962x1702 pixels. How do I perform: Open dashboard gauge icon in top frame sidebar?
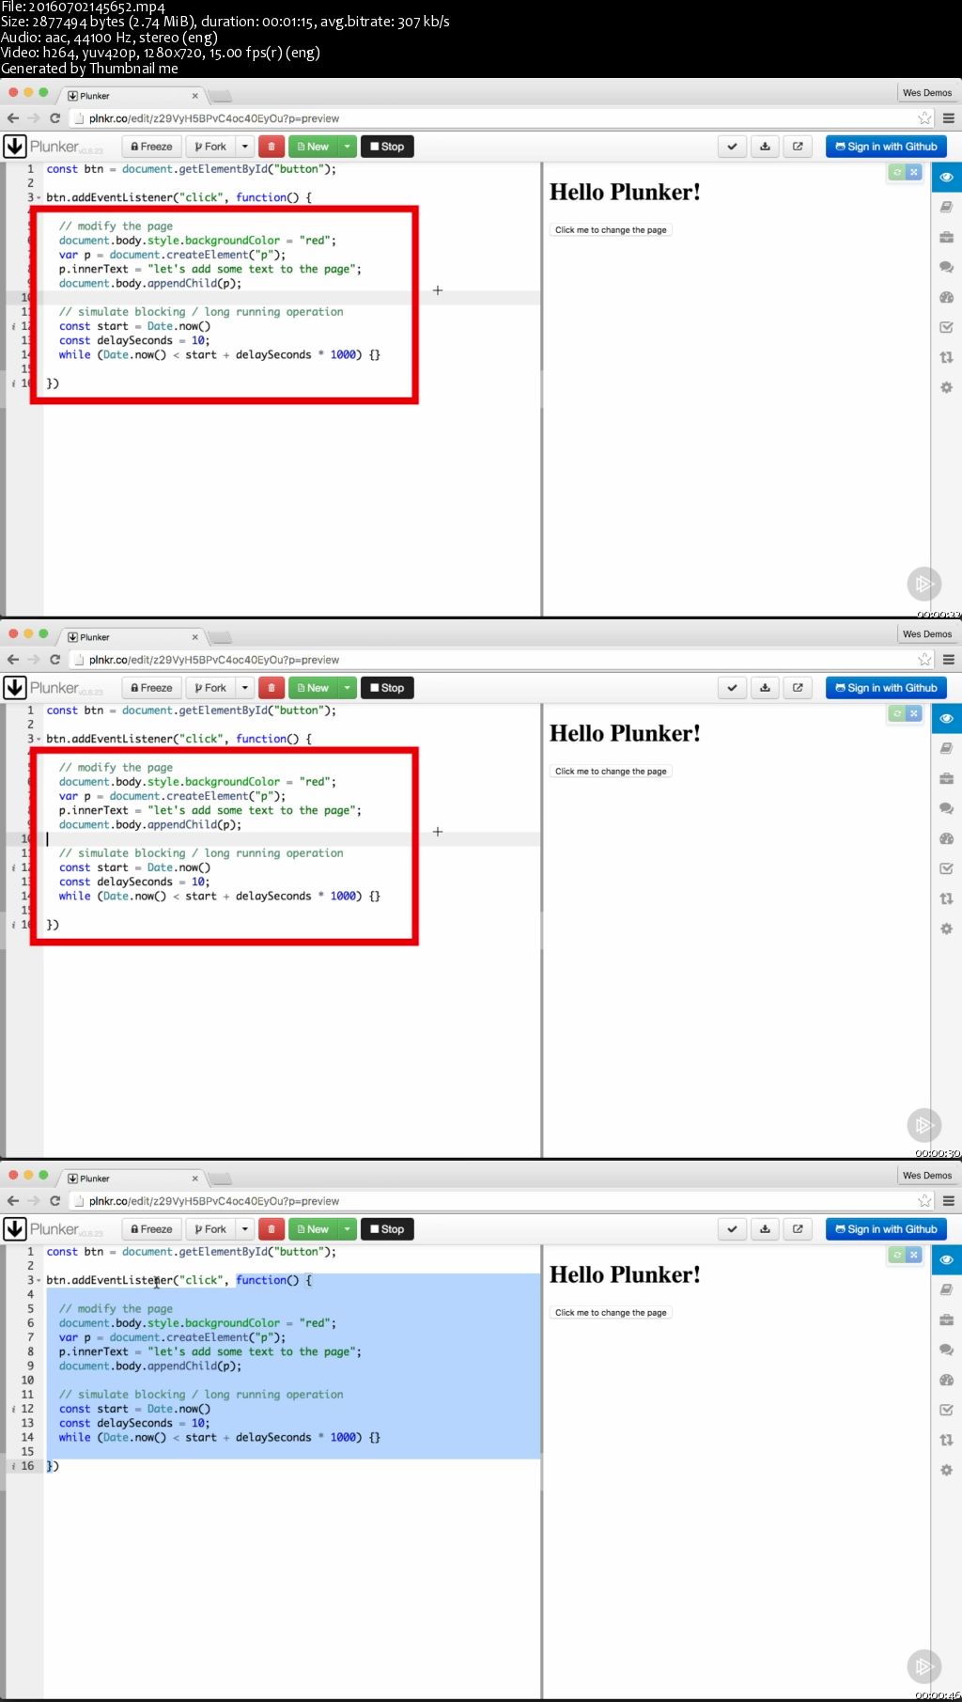tap(946, 297)
